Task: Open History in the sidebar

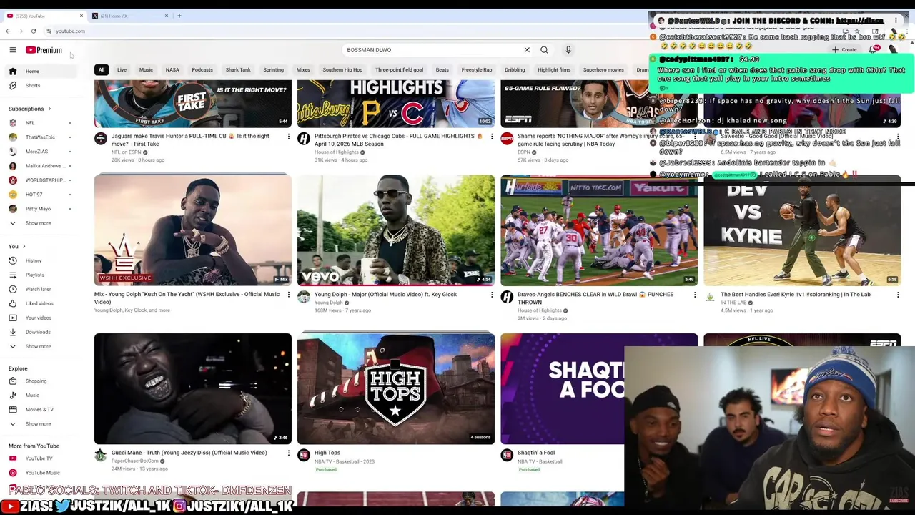Action: (41, 260)
